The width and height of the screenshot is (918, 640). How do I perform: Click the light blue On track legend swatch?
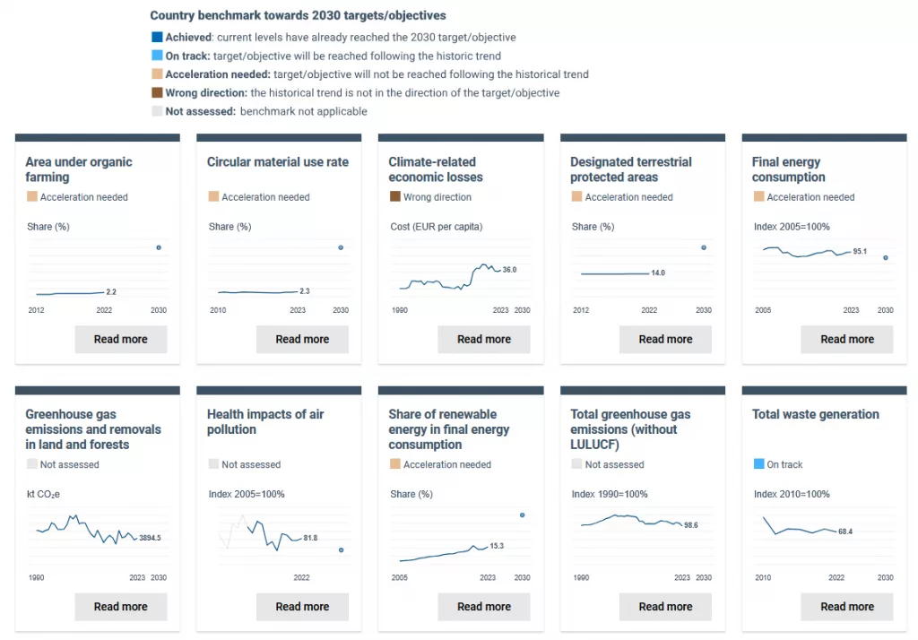click(x=157, y=56)
